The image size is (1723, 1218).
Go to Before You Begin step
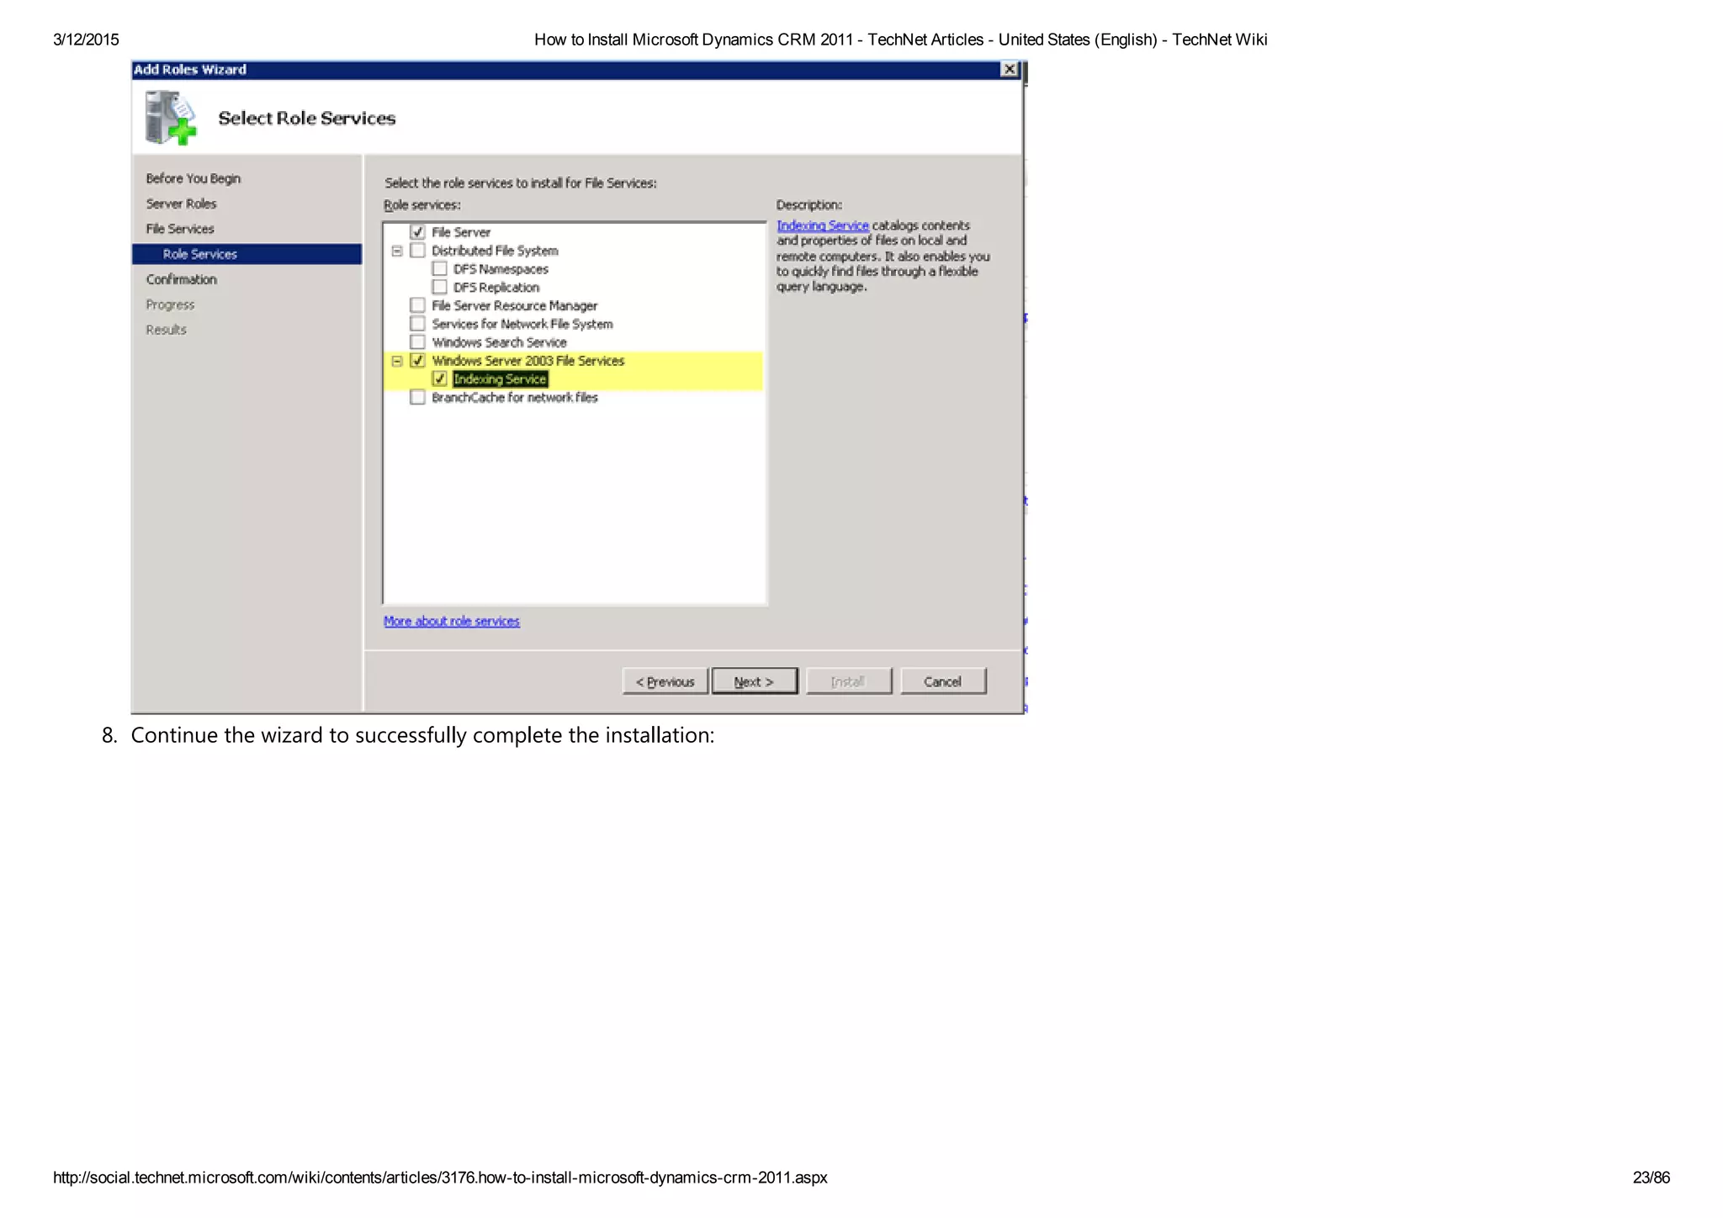pyautogui.click(x=194, y=178)
